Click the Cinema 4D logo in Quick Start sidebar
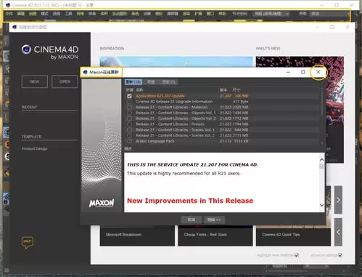The height and width of the screenshot is (277, 362). [x=26, y=49]
